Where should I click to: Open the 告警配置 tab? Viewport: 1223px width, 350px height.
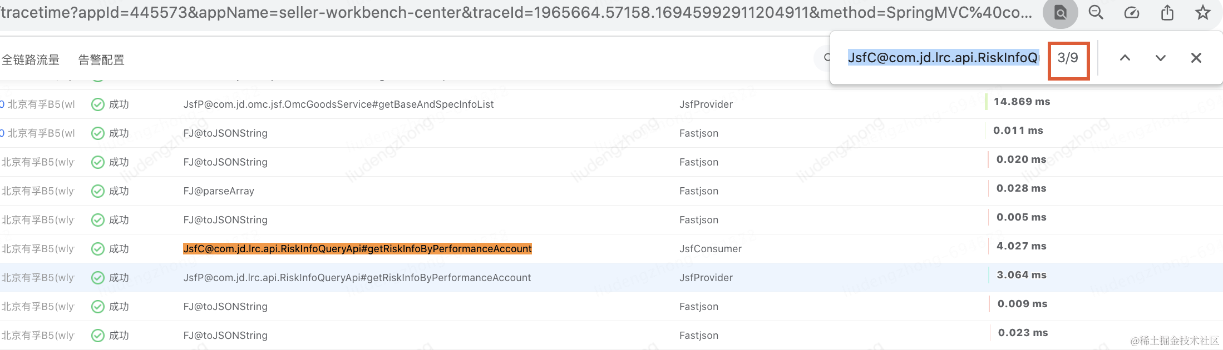(x=101, y=60)
